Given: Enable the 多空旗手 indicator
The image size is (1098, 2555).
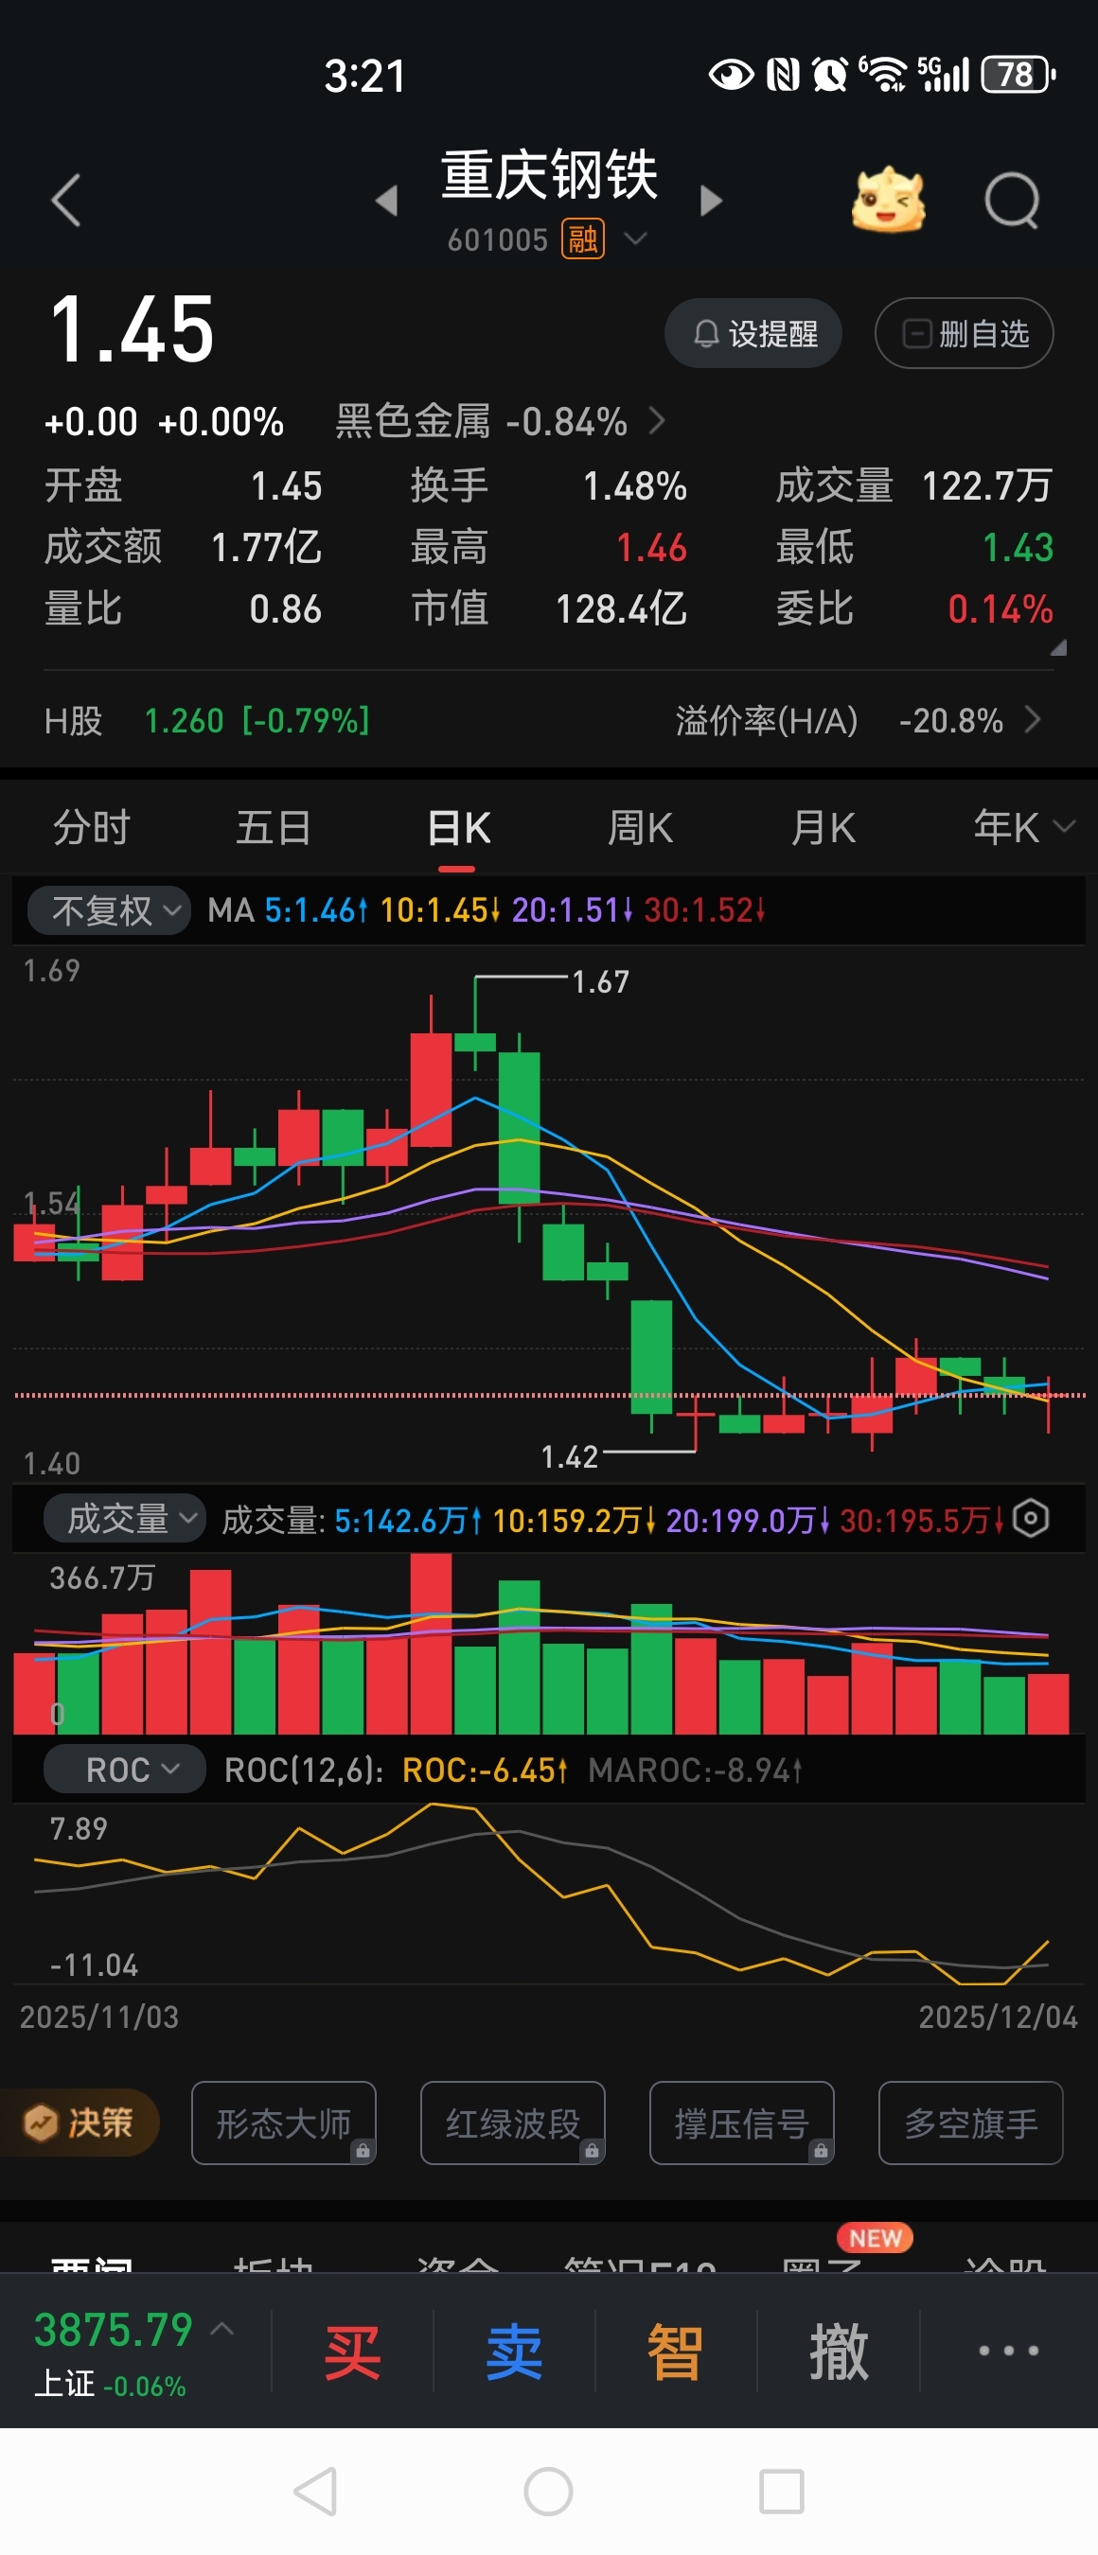Looking at the screenshot, I should (971, 2123).
